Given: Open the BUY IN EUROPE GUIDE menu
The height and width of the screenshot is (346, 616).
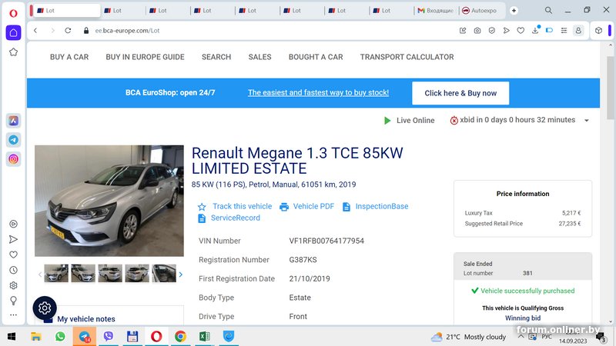Looking at the screenshot, I should click(x=145, y=57).
